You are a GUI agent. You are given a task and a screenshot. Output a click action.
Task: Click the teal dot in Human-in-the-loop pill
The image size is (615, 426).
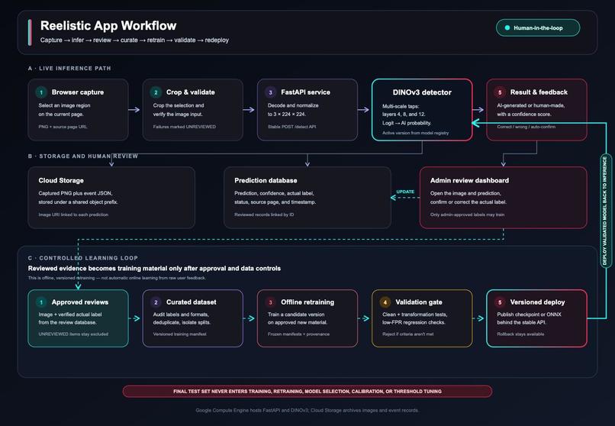point(507,27)
